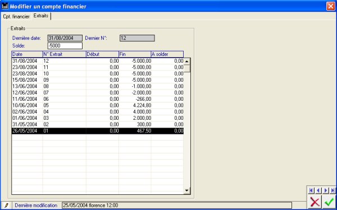This screenshot has width=337, height=210.
Task: Click the N° Extrait column header
Action: (x=64, y=54)
